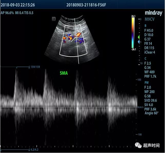Image resolution: width=165 pixels, height=153 pixels.
Task: Click the 2018-09-03 22:15:26 timestamp
Action: (18, 5)
